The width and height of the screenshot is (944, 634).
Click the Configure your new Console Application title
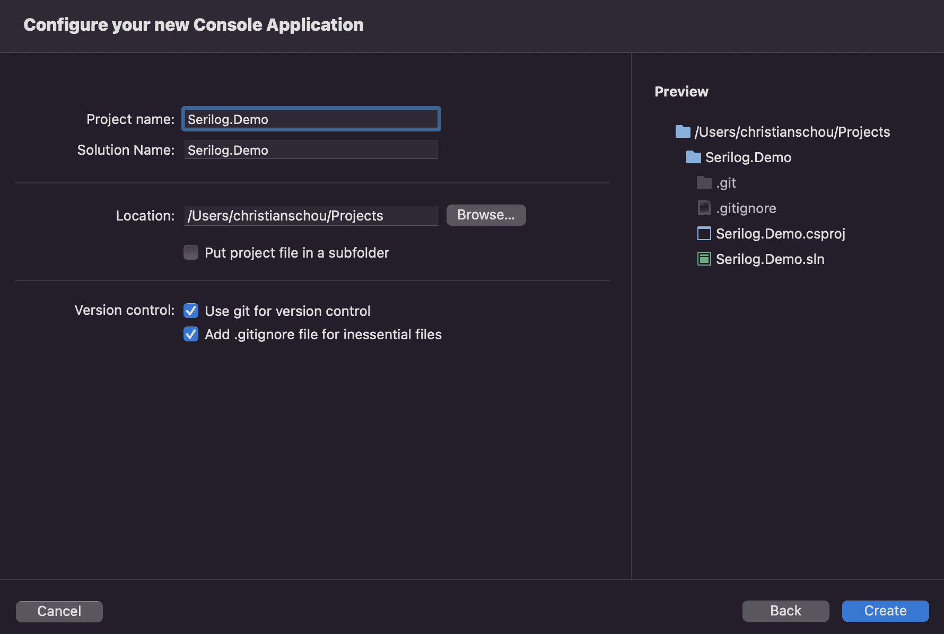(x=194, y=25)
